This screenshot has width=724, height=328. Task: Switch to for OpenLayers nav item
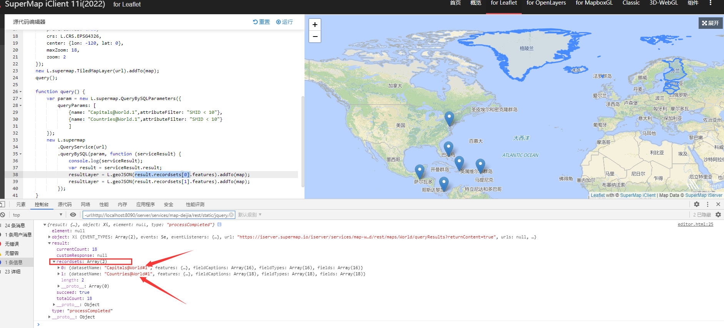(546, 3)
